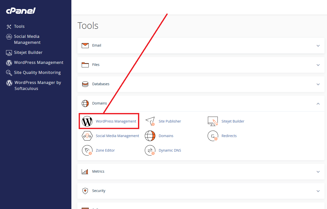Click the Redirects arrow icon

(x=213, y=136)
